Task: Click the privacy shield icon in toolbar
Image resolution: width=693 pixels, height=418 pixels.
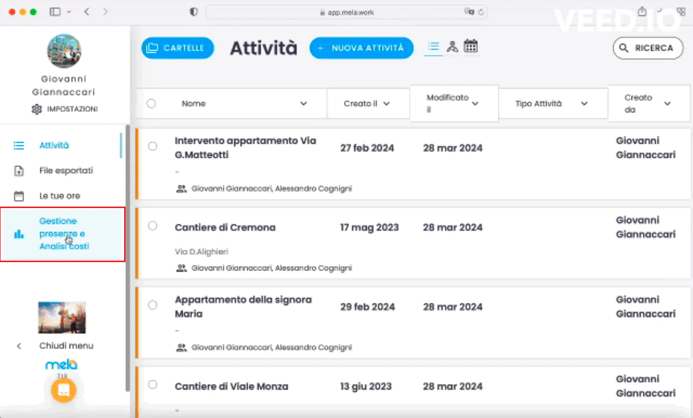Action: coord(194,12)
